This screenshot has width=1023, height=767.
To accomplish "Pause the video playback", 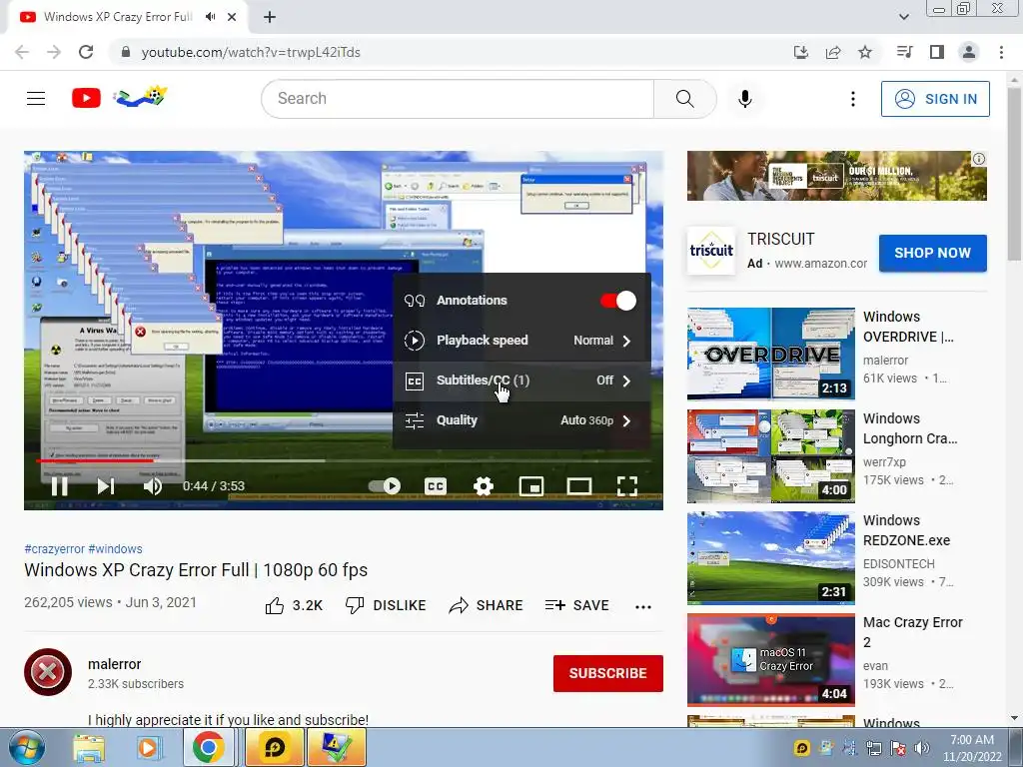I will (59, 486).
